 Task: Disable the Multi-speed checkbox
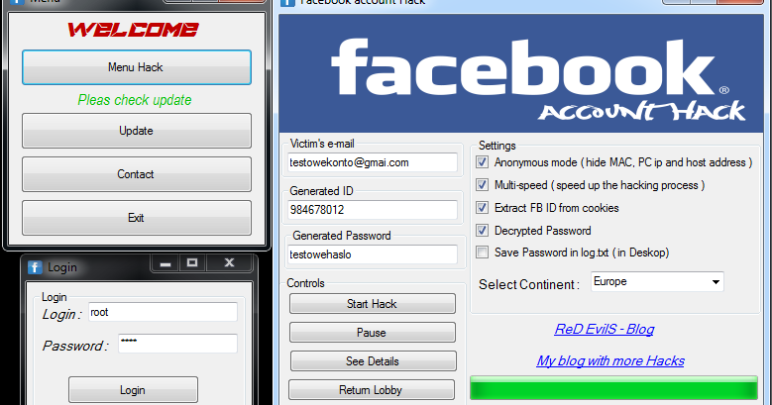[482, 185]
